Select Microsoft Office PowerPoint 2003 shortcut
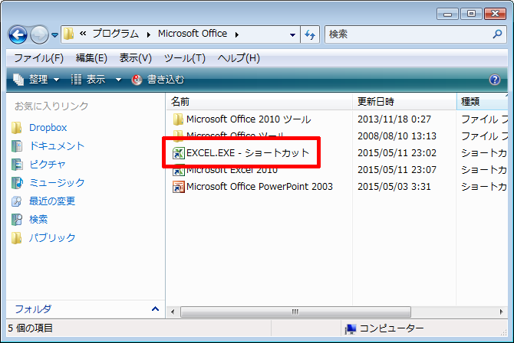The height and width of the screenshot is (343, 514). click(259, 187)
